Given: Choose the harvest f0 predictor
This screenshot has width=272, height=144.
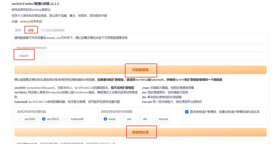Looking at the screenshot, I should (161, 119).
